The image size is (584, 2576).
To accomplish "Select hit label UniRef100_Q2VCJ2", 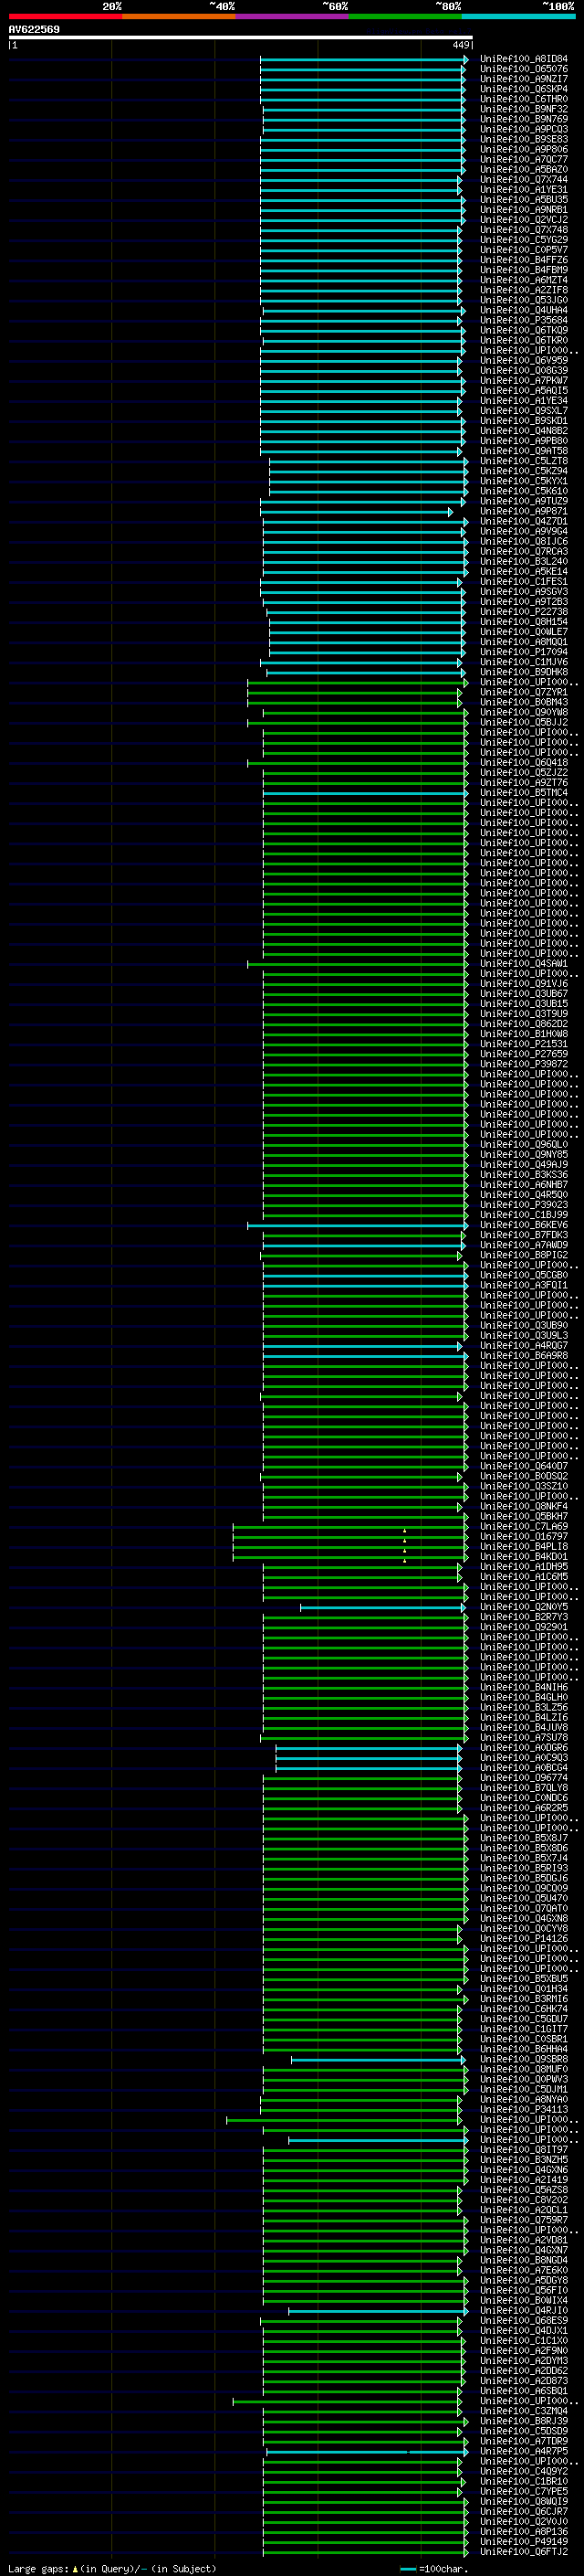I will [524, 220].
